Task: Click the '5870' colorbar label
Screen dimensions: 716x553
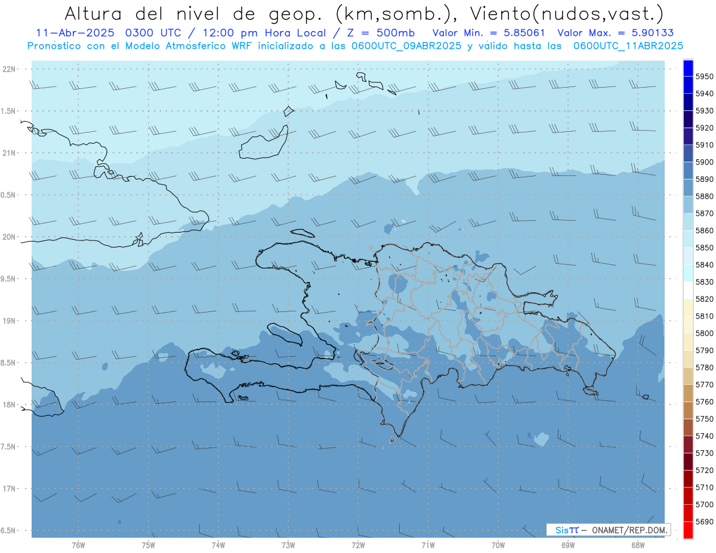Action: click(705, 213)
